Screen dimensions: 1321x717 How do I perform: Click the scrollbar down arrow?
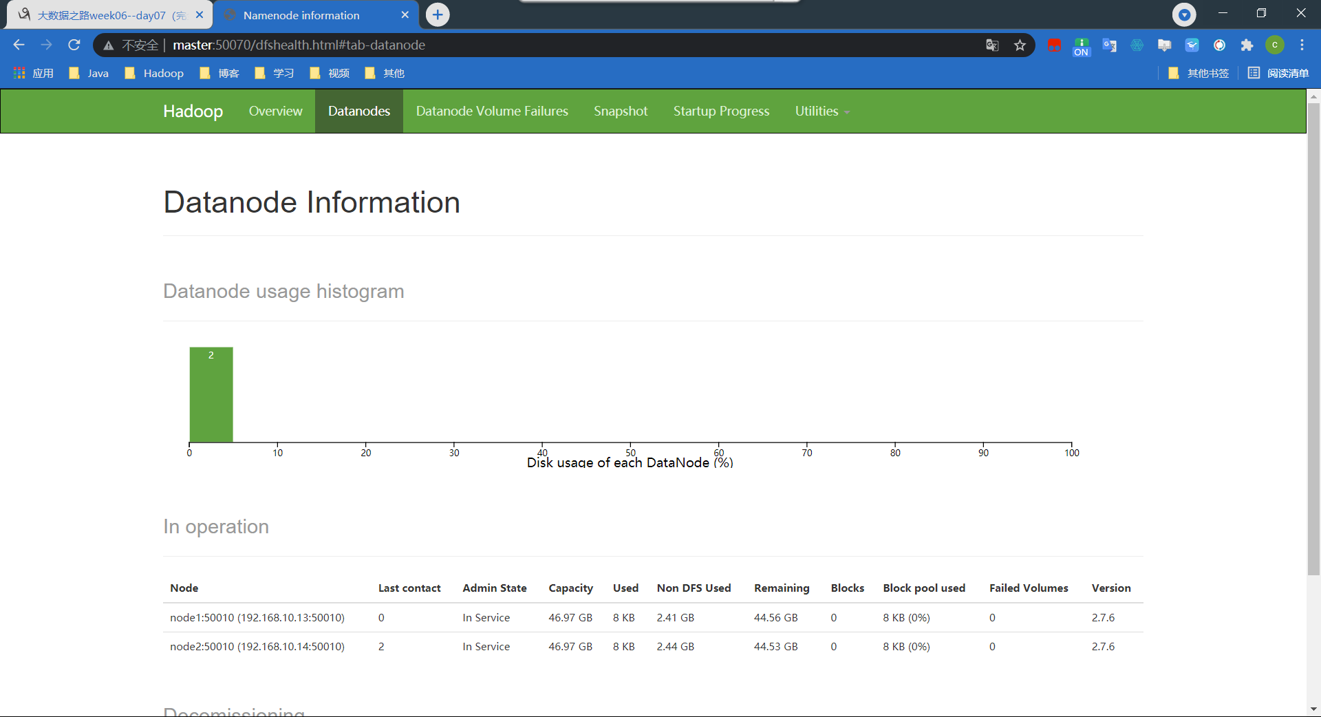coord(1313,709)
